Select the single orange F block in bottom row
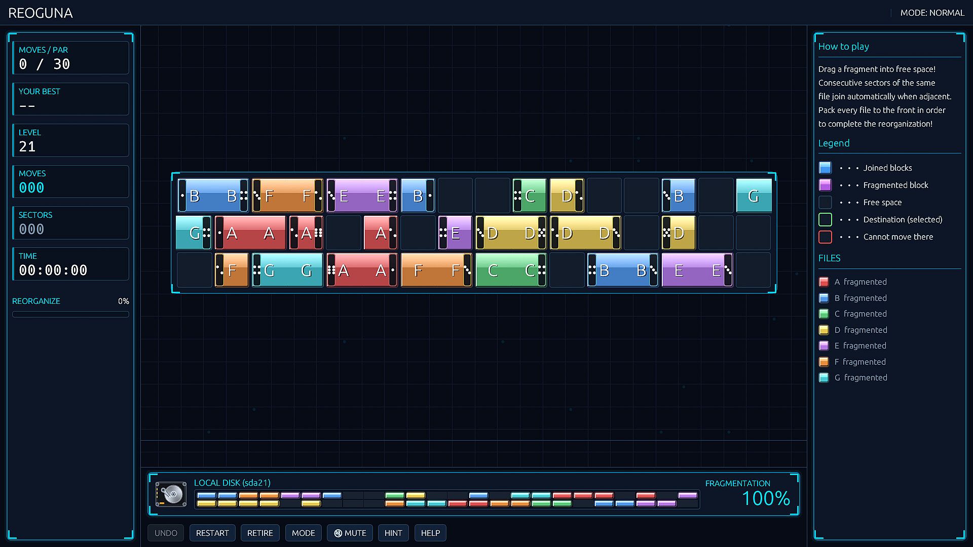973x547 pixels. (x=232, y=270)
